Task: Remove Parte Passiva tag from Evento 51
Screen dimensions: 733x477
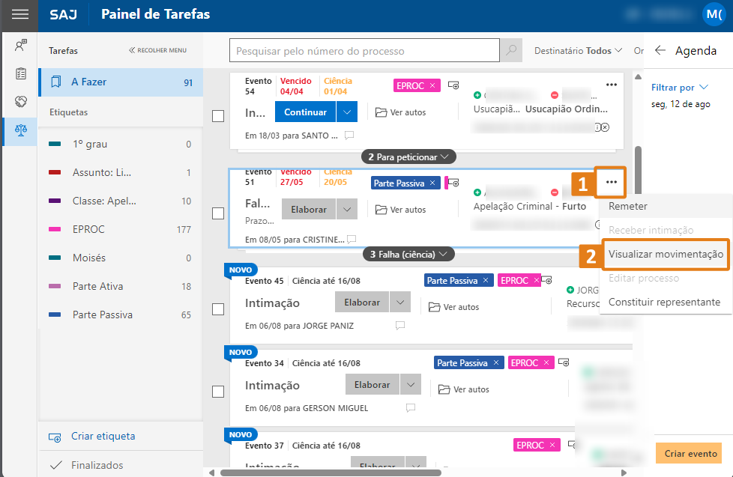Action: point(432,183)
